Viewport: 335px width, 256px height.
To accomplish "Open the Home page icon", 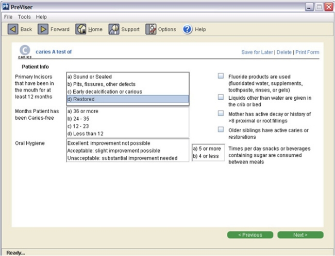I will (x=81, y=29).
